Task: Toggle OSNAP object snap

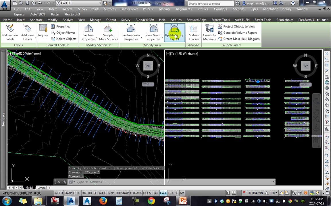Action: click(109, 193)
